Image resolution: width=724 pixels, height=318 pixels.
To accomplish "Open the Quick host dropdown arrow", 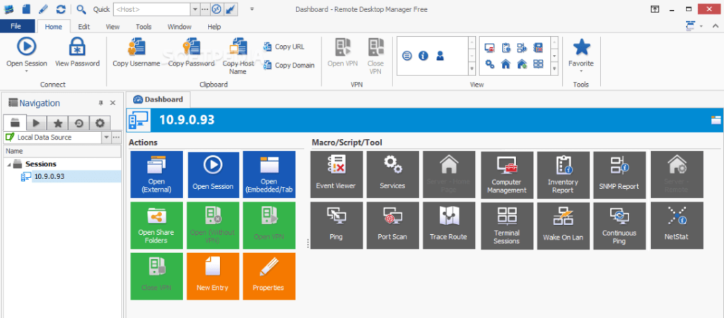I will pyautogui.click(x=194, y=9).
